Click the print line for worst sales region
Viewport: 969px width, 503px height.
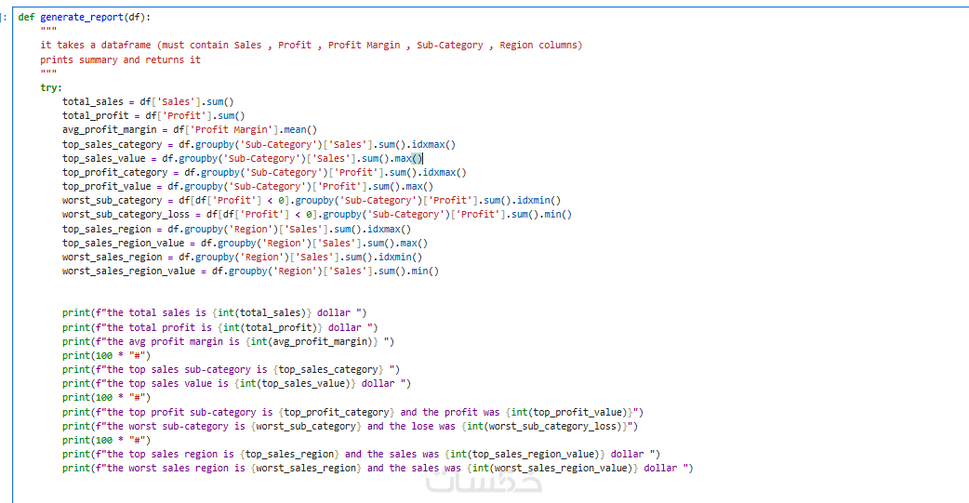click(378, 469)
